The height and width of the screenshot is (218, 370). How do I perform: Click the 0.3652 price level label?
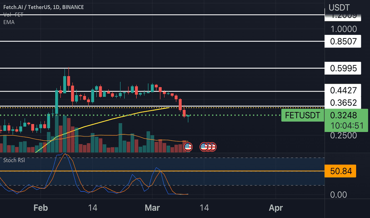(x=343, y=103)
